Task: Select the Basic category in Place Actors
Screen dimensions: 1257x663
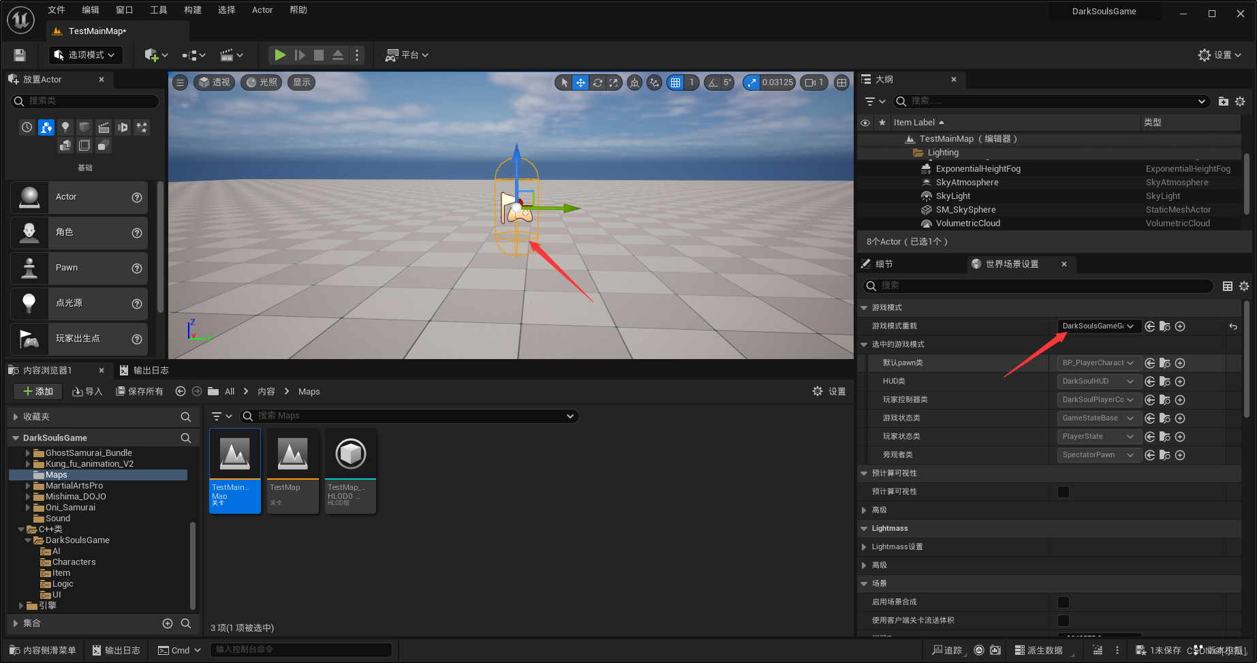Action: click(46, 127)
